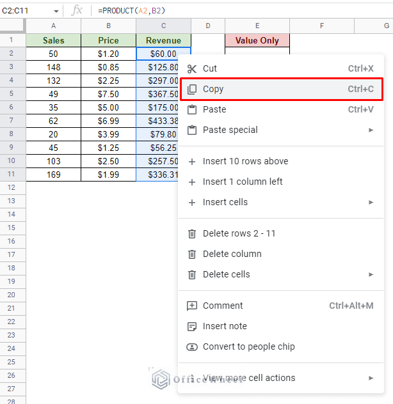
Task: Click the Sales header cell
Action: click(53, 40)
